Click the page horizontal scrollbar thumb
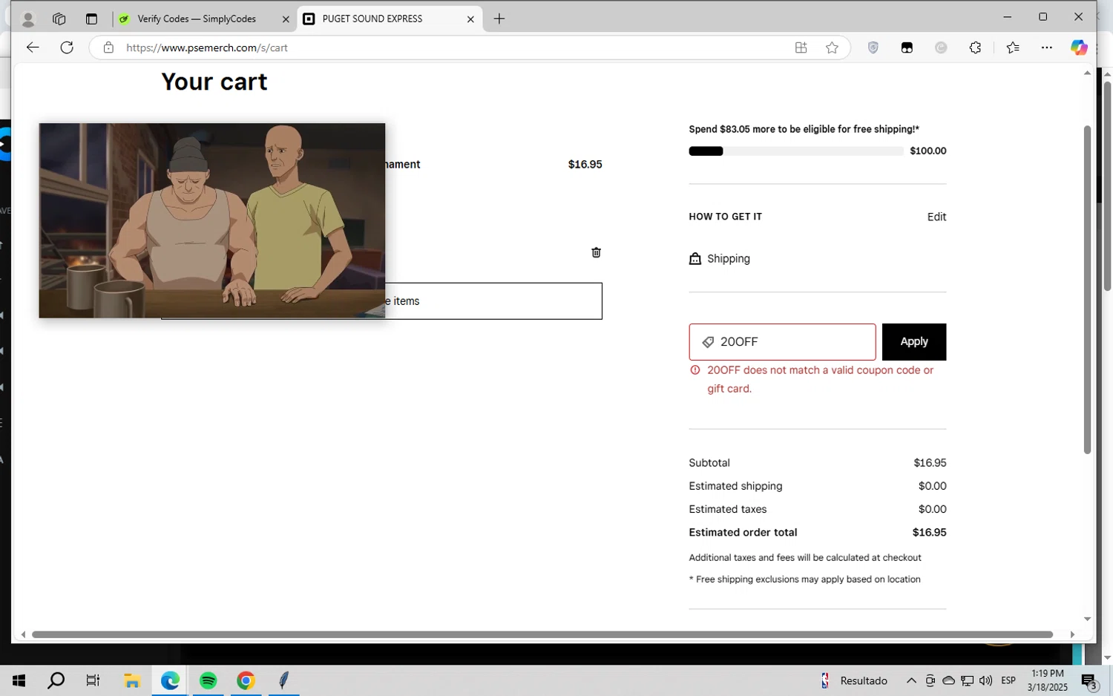The width and height of the screenshot is (1113, 696). pos(542,634)
